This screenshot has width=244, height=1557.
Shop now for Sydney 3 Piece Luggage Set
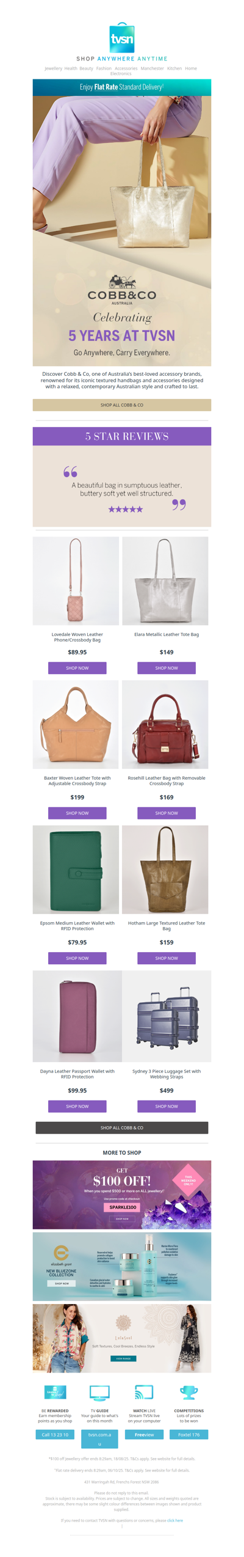tap(167, 1107)
